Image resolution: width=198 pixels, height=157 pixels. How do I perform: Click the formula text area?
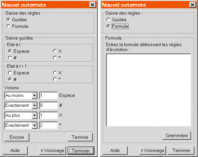tap(148, 90)
